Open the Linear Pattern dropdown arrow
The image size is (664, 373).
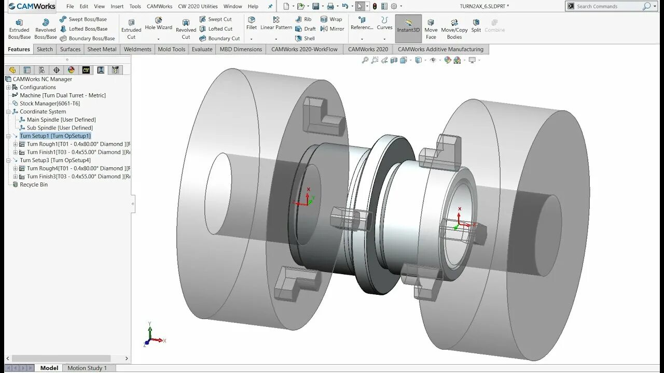tap(276, 39)
